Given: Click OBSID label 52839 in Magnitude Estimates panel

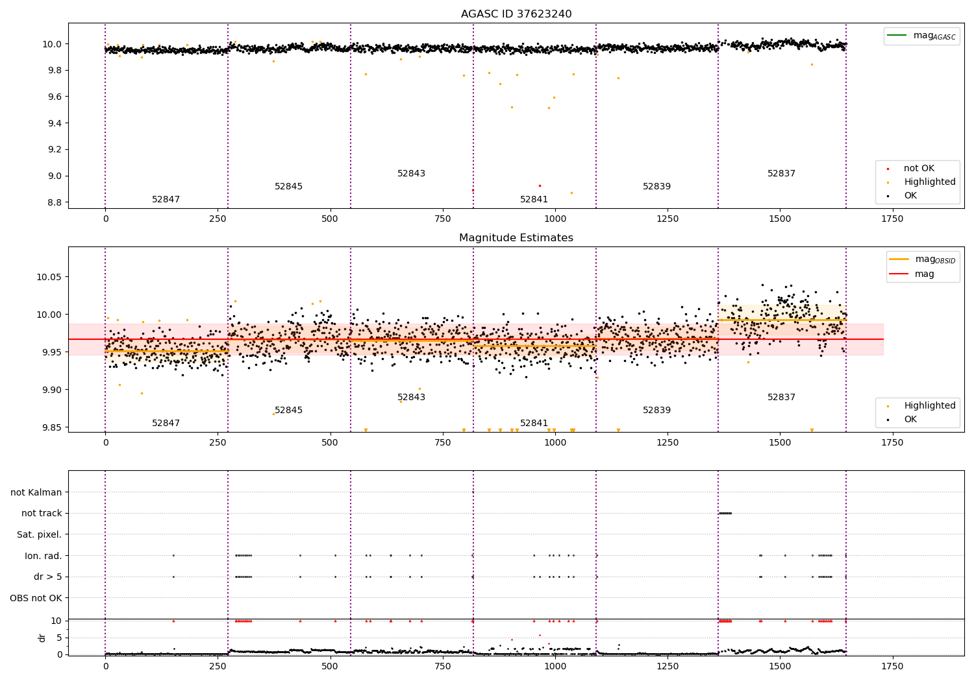Looking at the screenshot, I should point(657,411).
